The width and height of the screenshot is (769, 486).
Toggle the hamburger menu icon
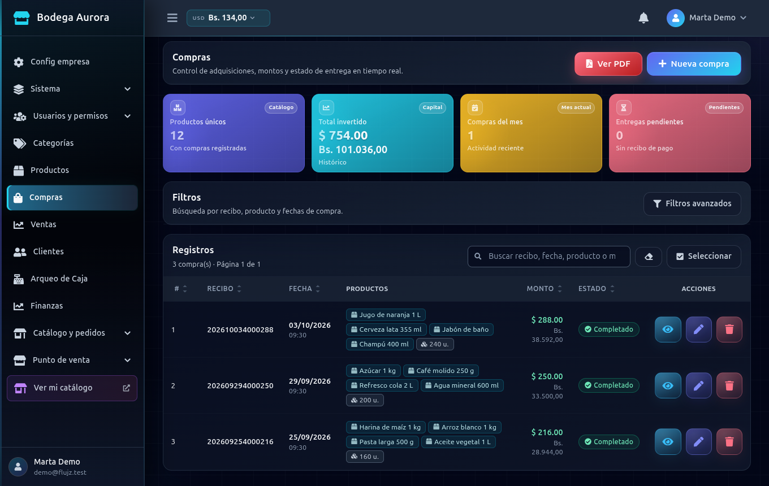(172, 18)
